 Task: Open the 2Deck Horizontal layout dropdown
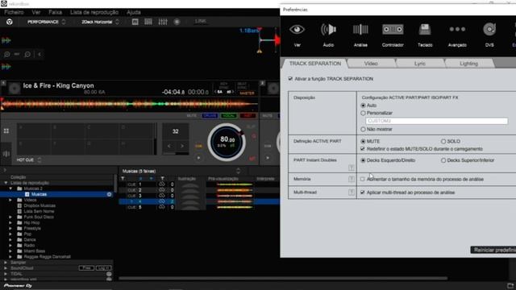pyautogui.click(x=100, y=22)
